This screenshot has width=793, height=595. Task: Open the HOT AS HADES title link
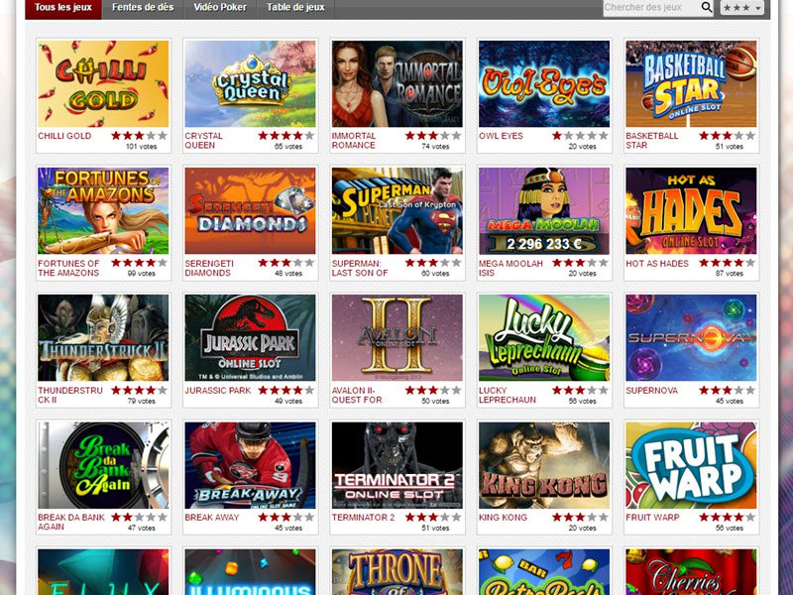coord(657,264)
